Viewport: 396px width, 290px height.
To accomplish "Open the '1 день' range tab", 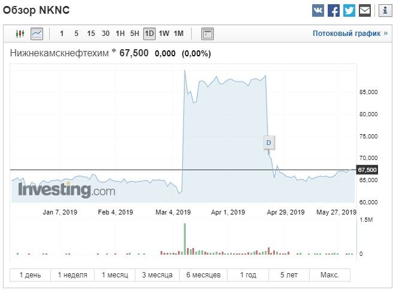I will (x=31, y=275).
